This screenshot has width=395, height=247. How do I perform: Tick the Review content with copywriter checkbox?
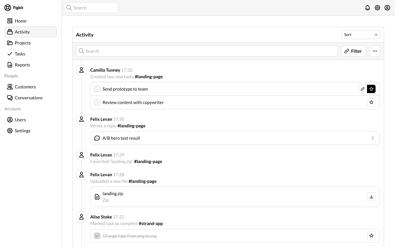tap(97, 103)
